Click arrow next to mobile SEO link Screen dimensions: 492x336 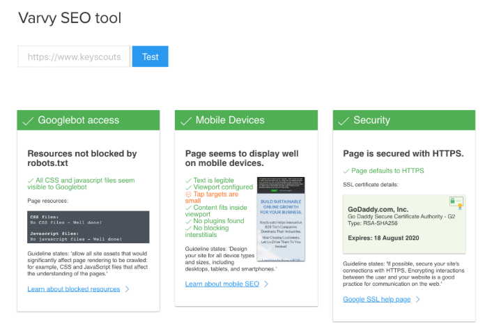[266, 284]
